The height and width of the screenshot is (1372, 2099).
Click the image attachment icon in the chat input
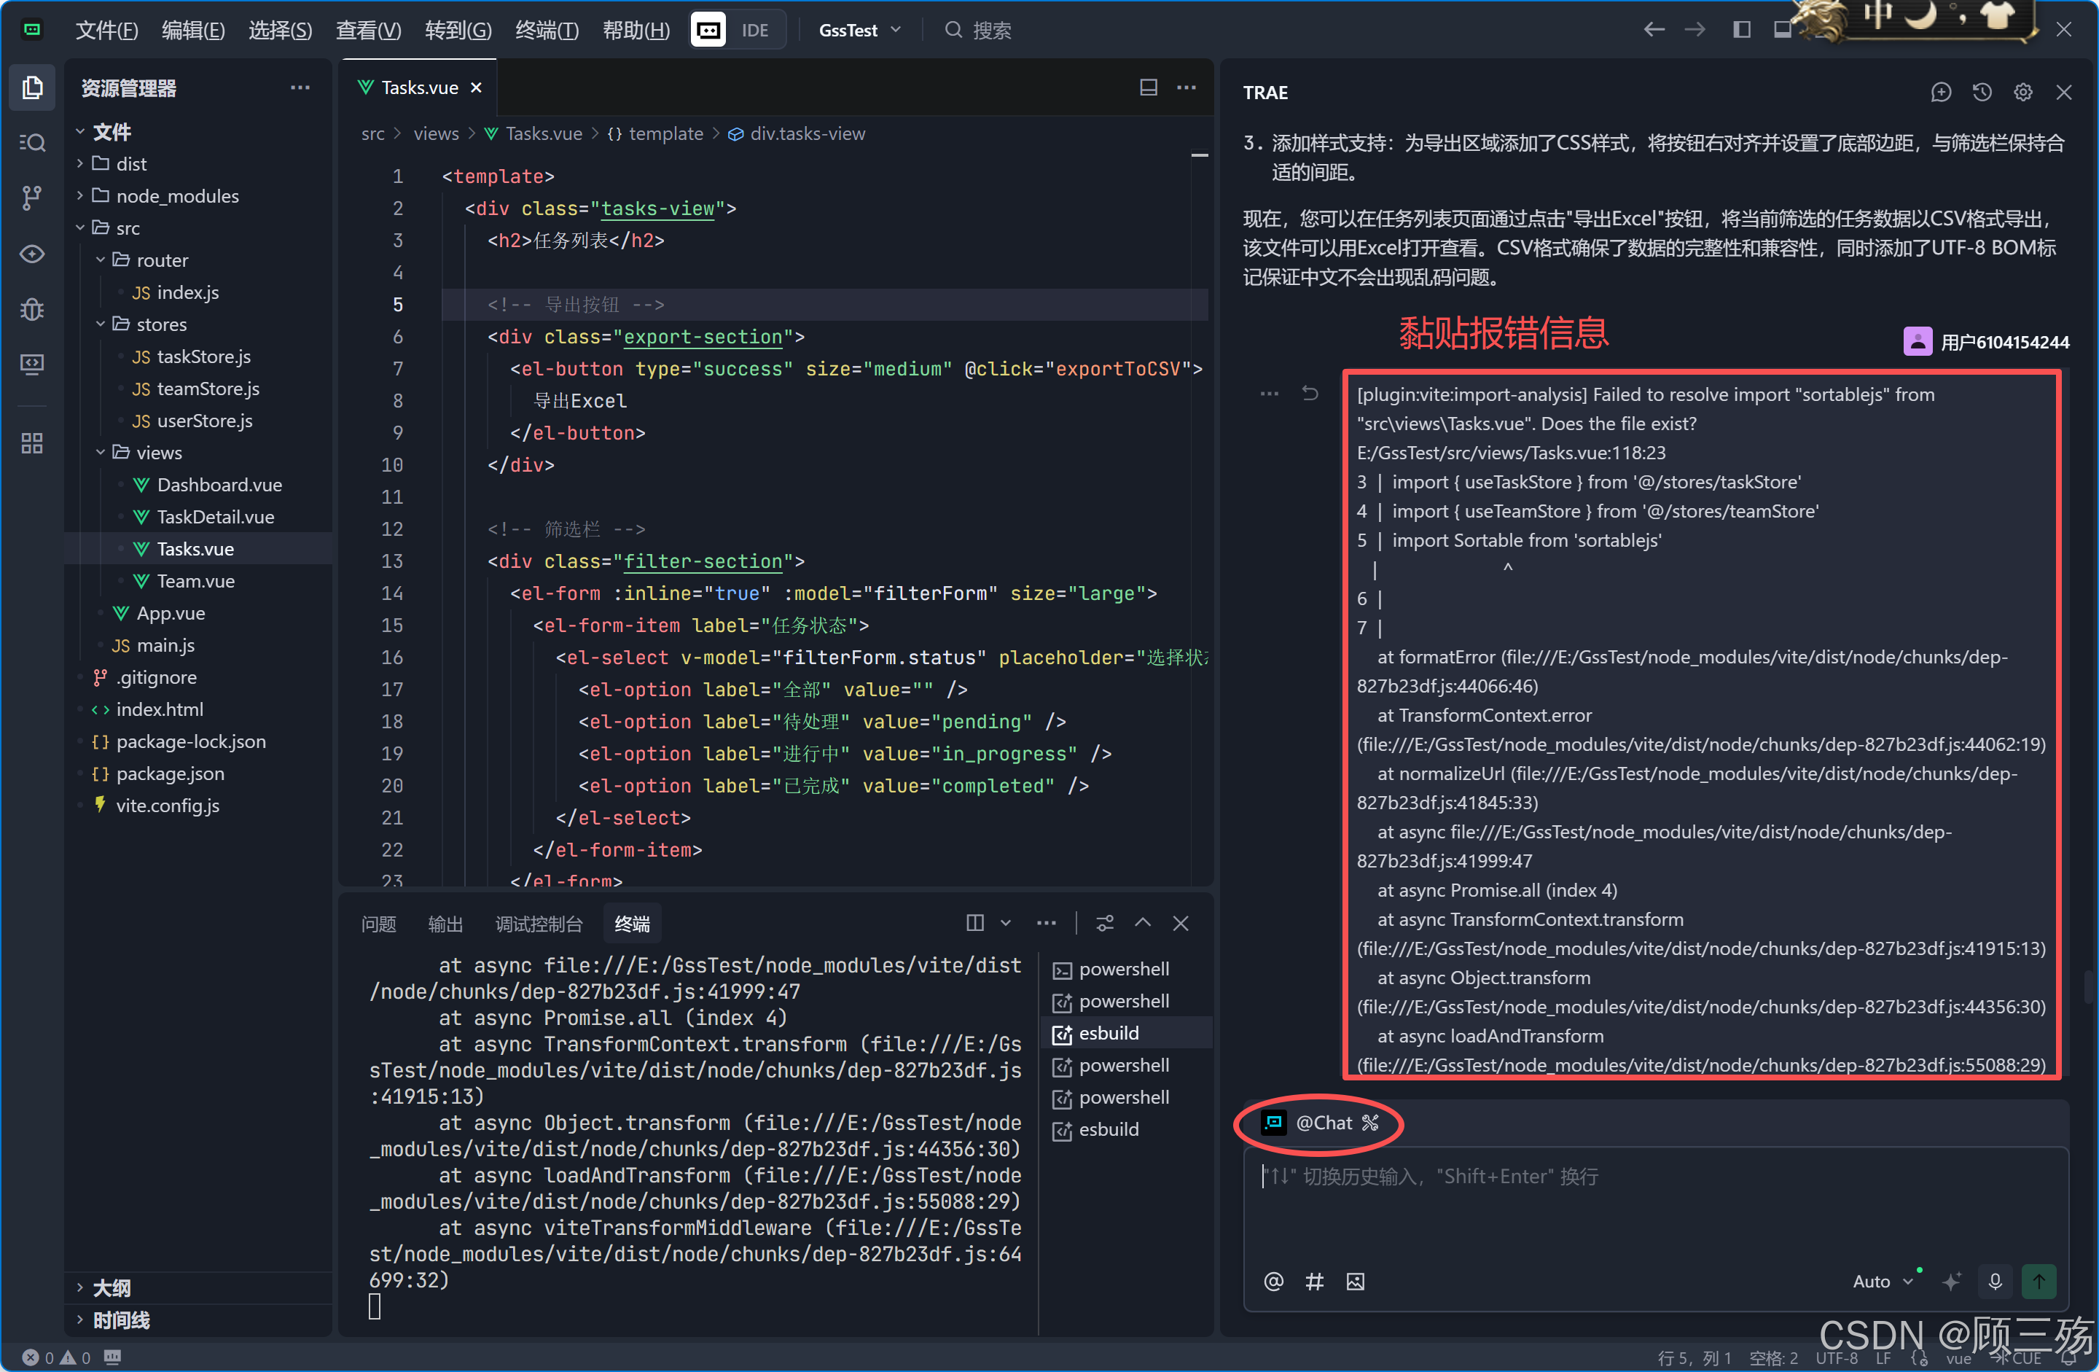[x=1355, y=1281]
